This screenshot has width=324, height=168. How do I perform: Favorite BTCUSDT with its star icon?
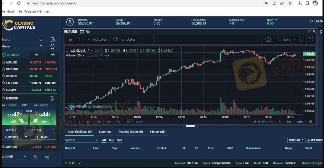coord(4,69)
